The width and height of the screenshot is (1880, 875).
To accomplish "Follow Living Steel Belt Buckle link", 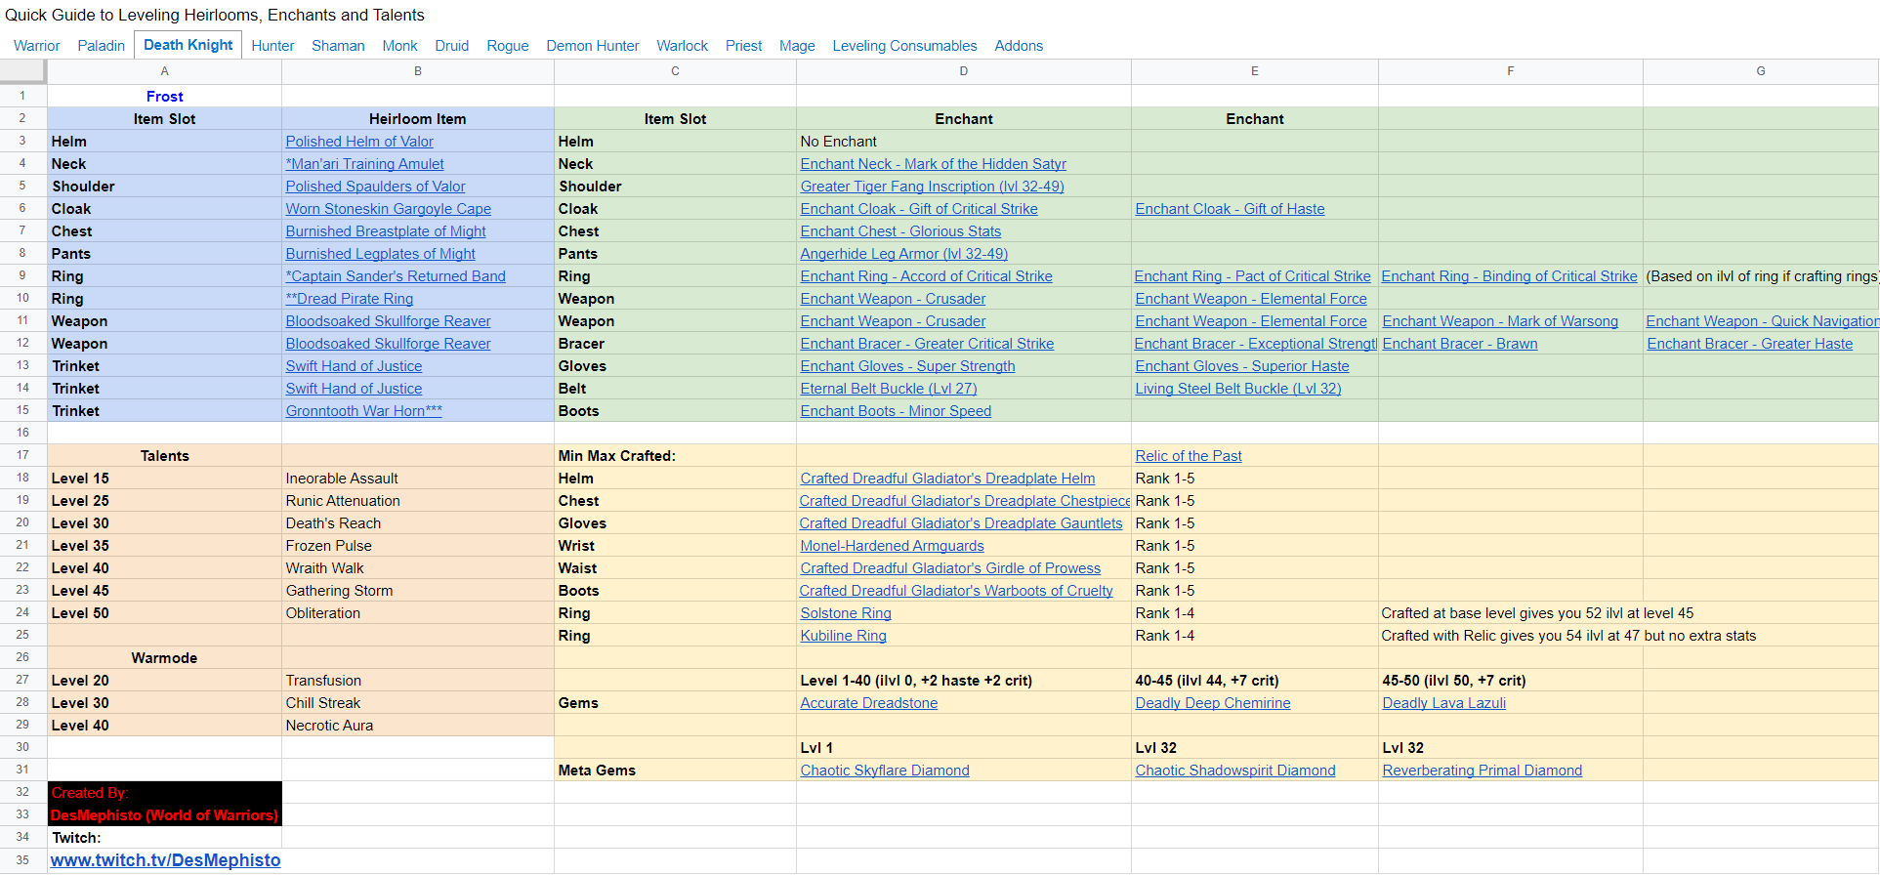I will pos(1238,389).
